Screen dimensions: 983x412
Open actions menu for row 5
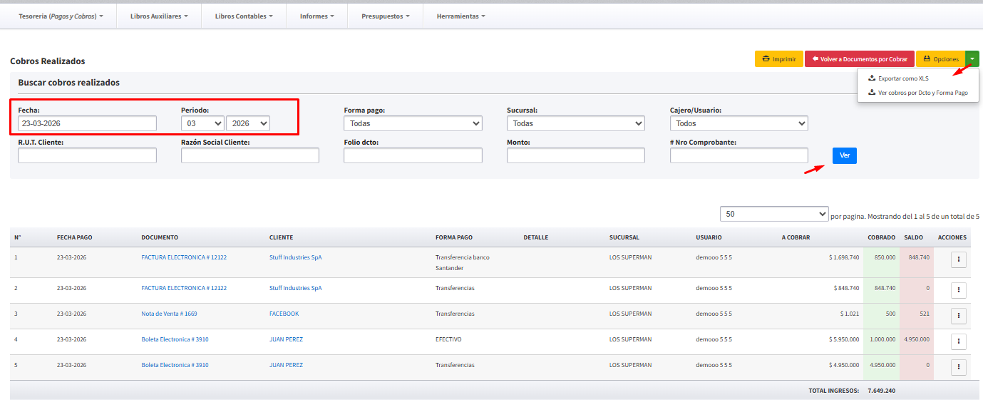click(x=959, y=367)
